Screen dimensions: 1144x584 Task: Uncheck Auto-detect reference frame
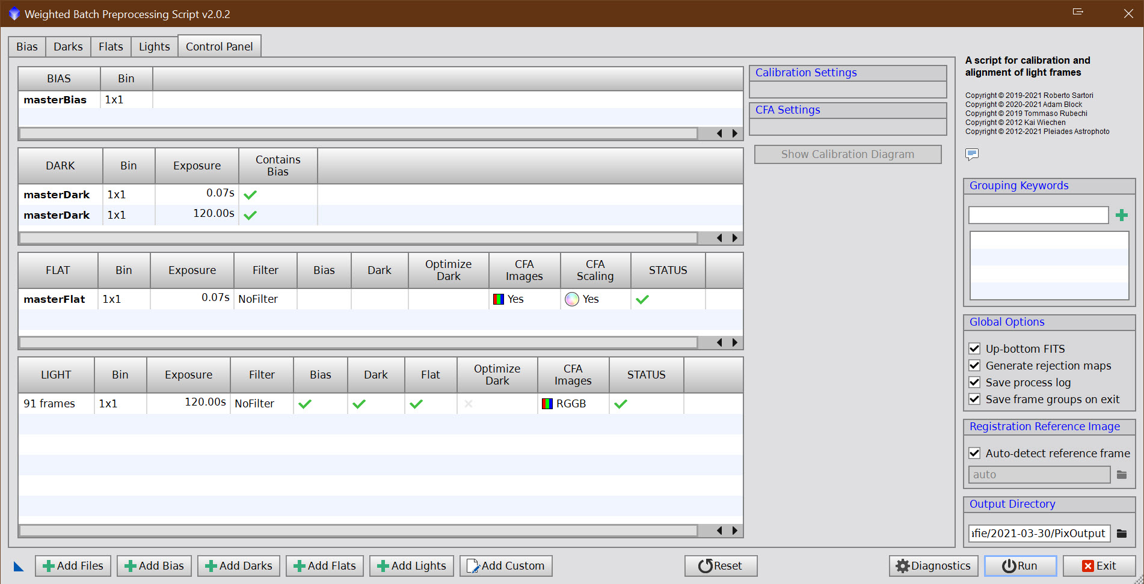coord(974,453)
